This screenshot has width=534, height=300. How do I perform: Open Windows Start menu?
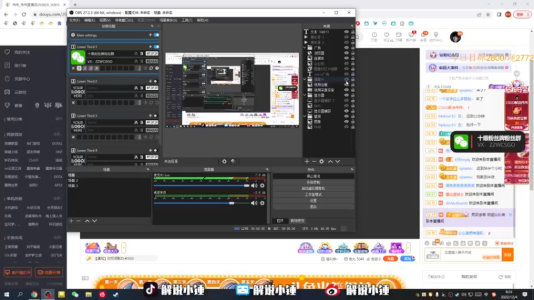(7, 294)
